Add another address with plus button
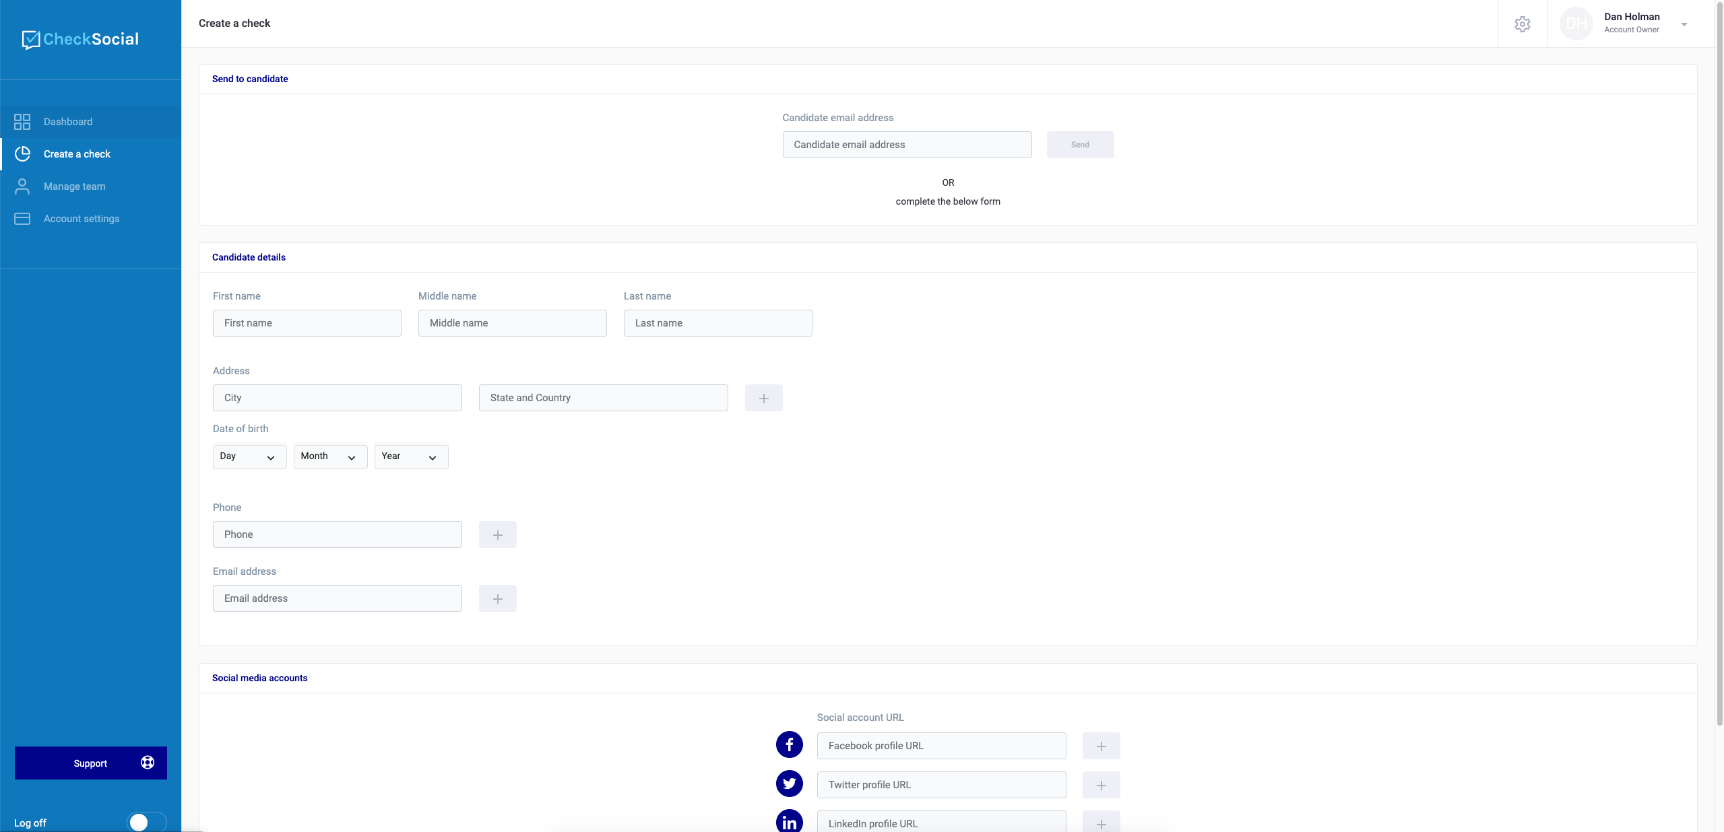The width and height of the screenshot is (1724, 832). coord(763,398)
